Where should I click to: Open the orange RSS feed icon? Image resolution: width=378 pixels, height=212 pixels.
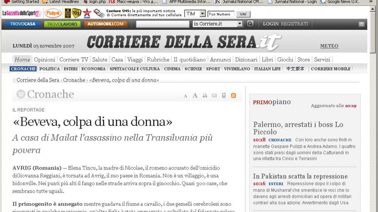(233, 95)
